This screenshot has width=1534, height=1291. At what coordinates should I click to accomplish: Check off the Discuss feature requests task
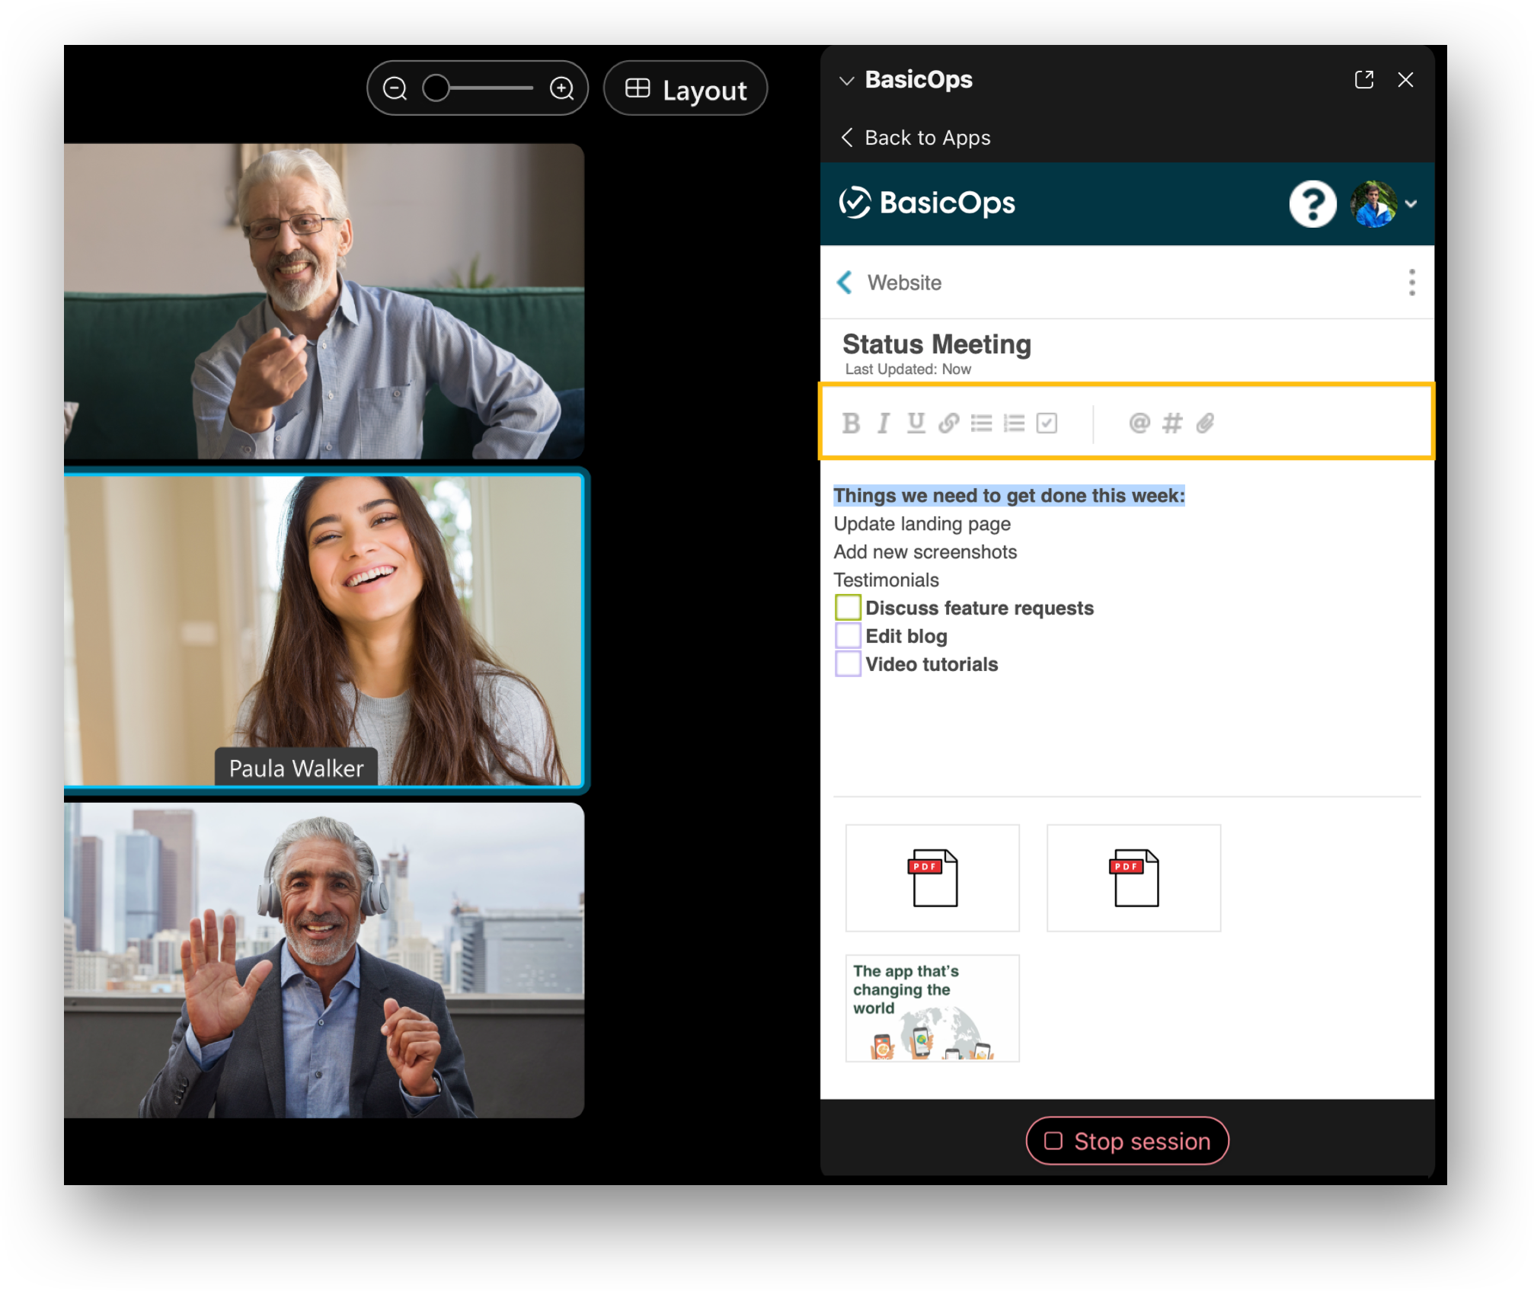848,607
